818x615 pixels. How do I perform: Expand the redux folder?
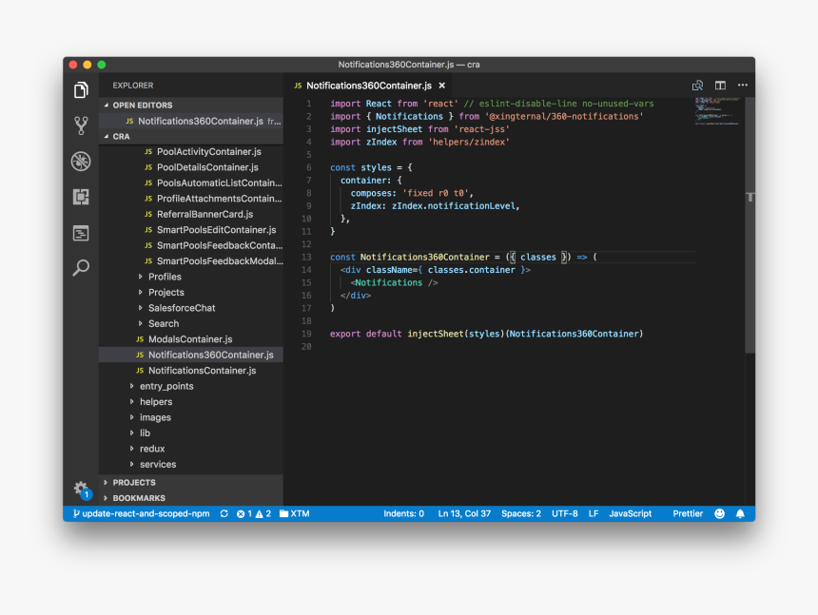[x=151, y=449]
